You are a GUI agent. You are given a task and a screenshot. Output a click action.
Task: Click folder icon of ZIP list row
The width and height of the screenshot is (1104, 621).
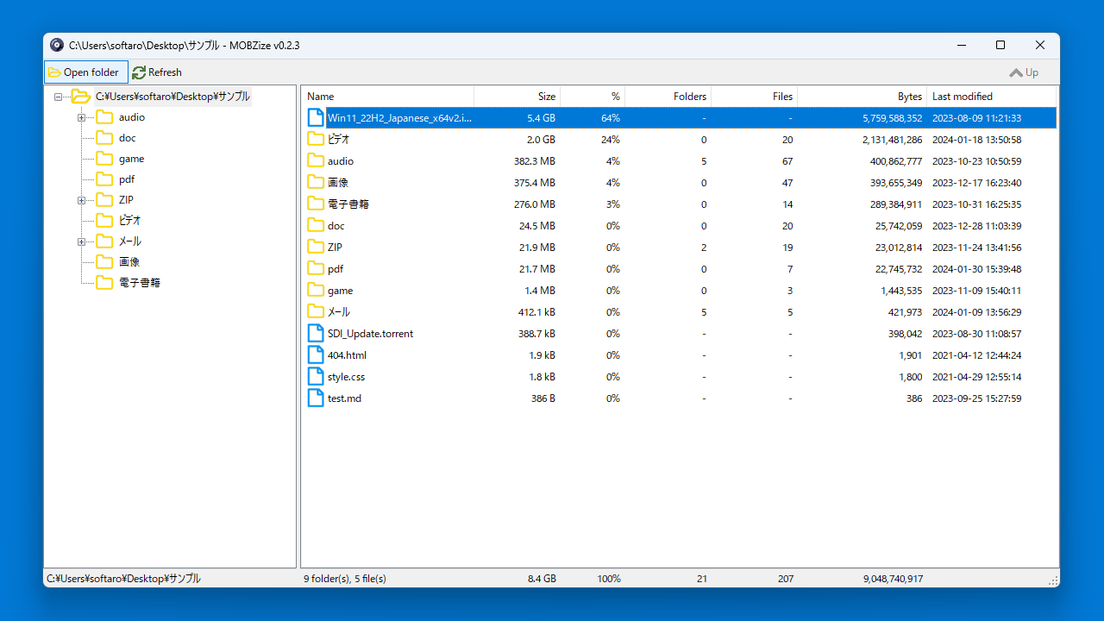tap(316, 248)
